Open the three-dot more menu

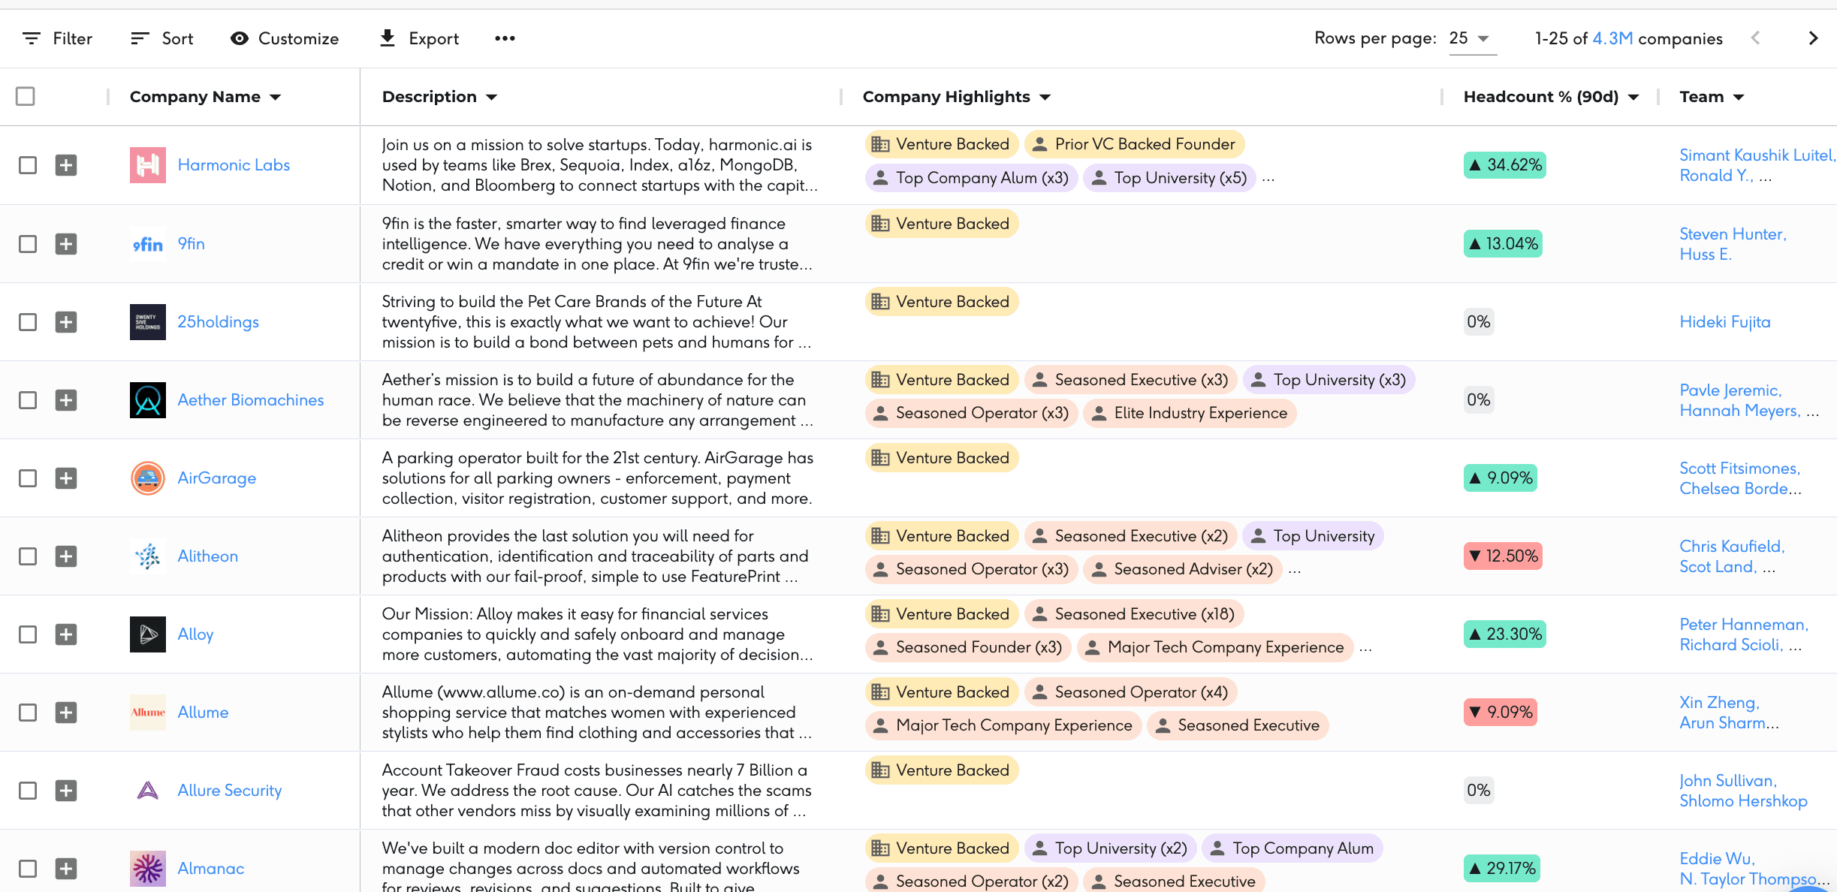(x=505, y=38)
